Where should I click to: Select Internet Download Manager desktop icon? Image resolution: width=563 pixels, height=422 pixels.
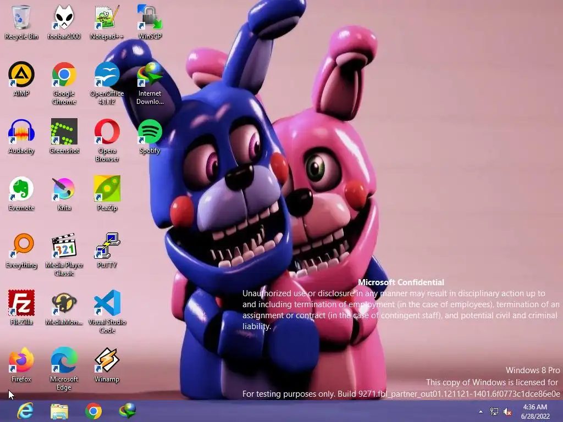point(150,84)
